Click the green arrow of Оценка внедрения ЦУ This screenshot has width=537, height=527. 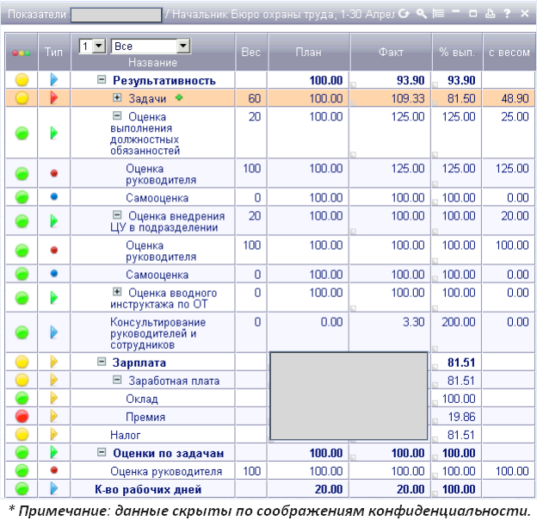point(53,221)
